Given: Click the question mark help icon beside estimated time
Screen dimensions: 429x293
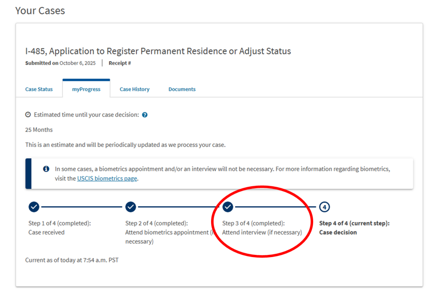Looking at the screenshot, I should click(x=145, y=115).
